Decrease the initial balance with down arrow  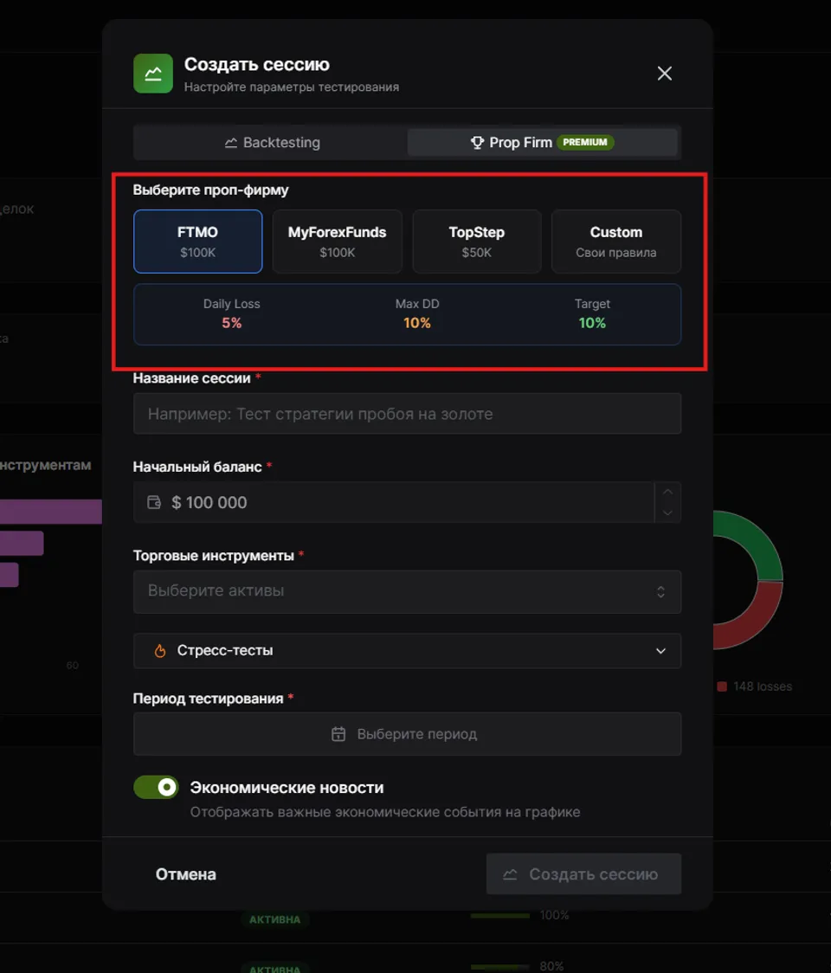[x=667, y=512]
